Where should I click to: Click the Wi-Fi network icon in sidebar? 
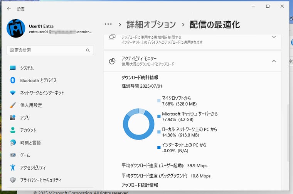coord(13,93)
